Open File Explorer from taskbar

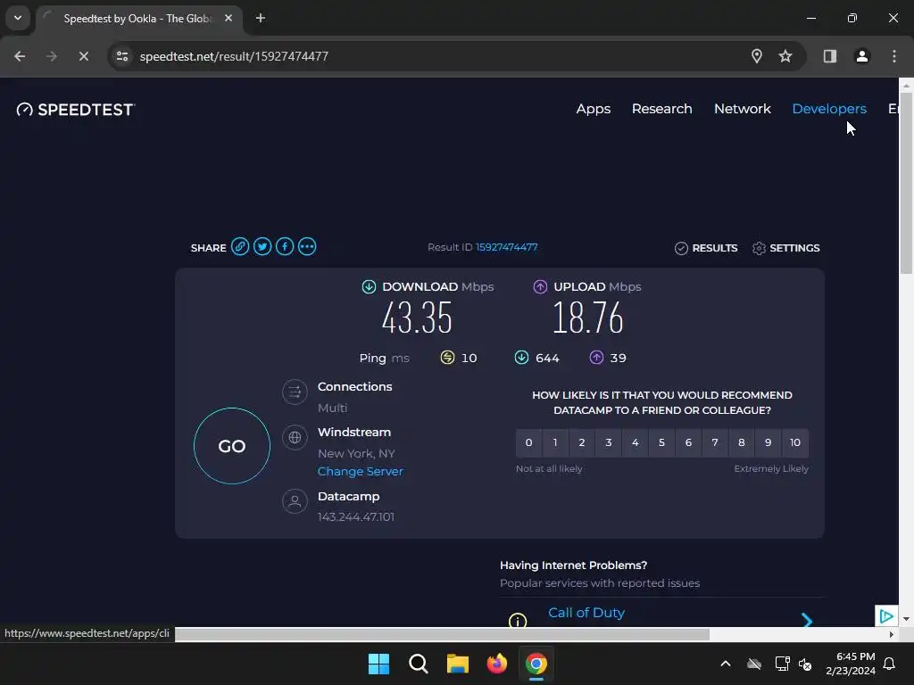pyautogui.click(x=458, y=664)
